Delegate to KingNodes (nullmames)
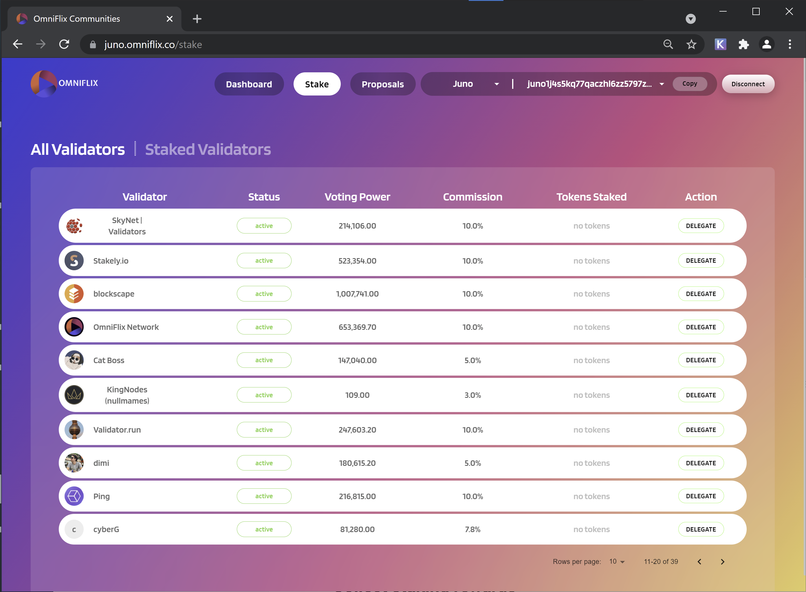806x592 pixels. tap(701, 395)
